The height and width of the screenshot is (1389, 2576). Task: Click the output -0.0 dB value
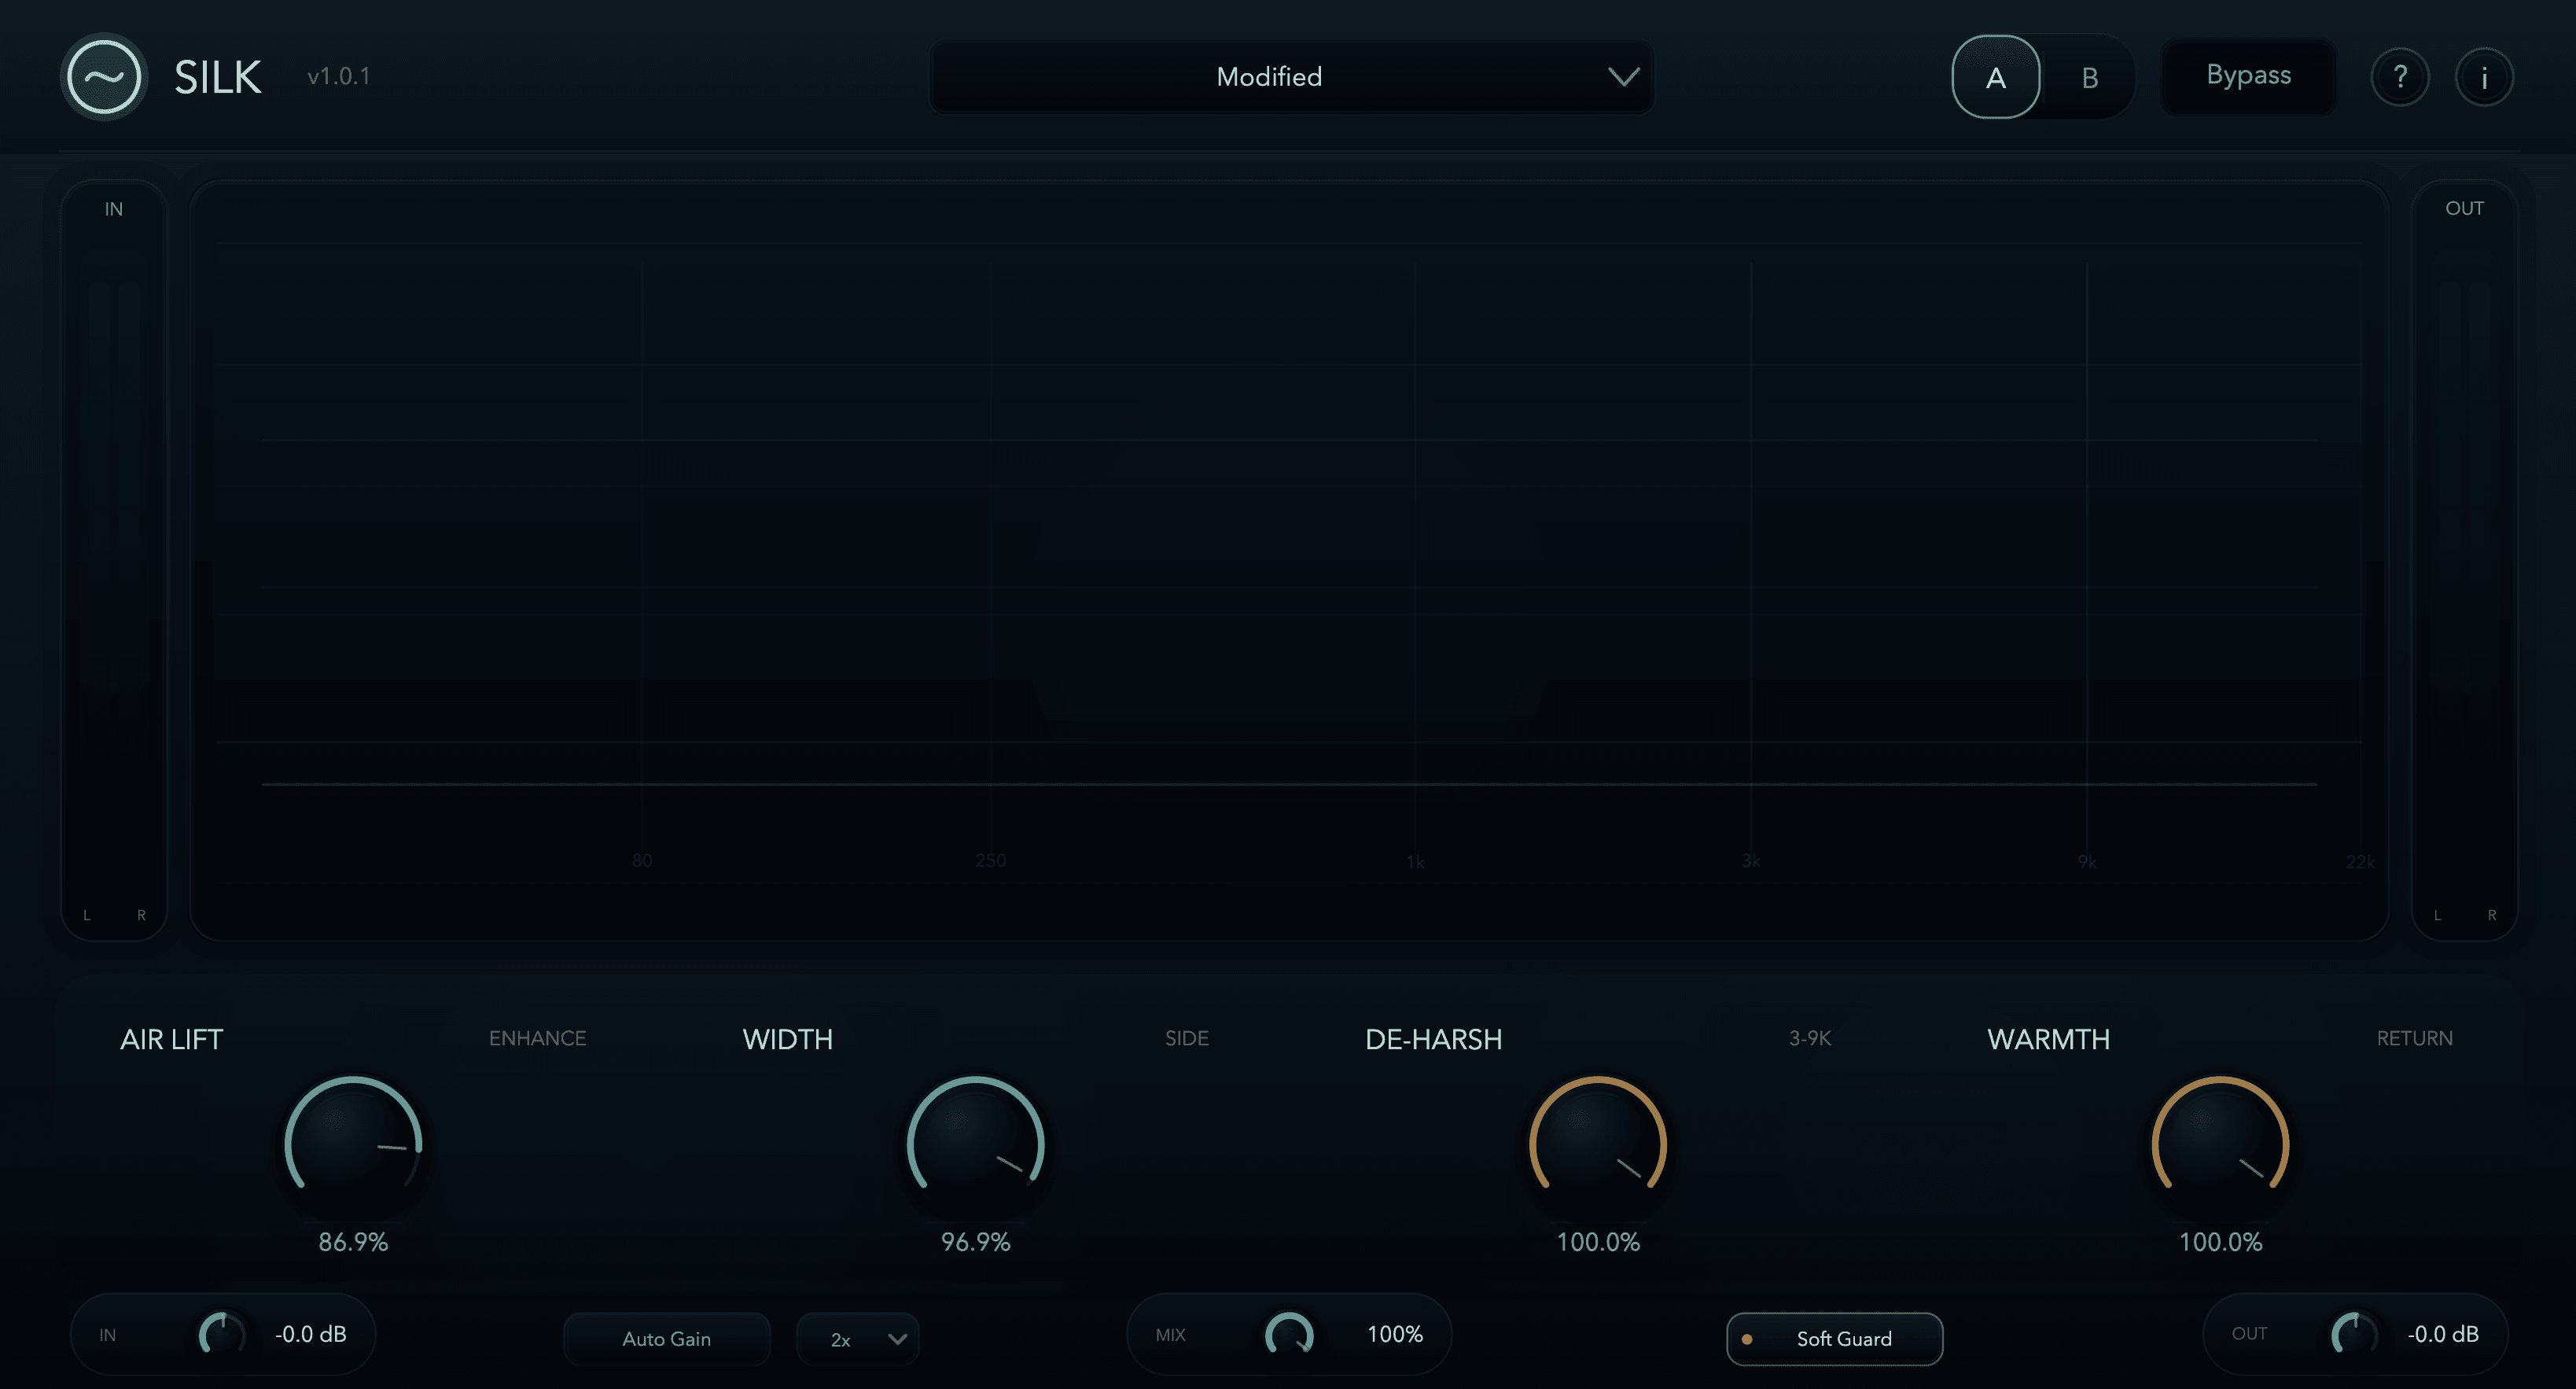[x=2443, y=1334]
